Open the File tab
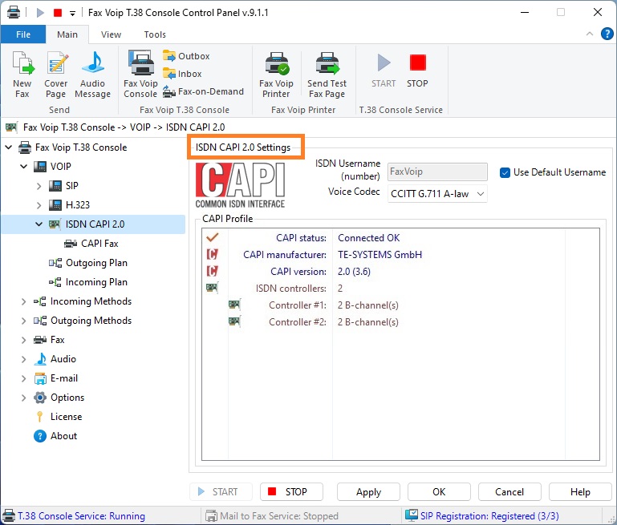 click(x=23, y=34)
